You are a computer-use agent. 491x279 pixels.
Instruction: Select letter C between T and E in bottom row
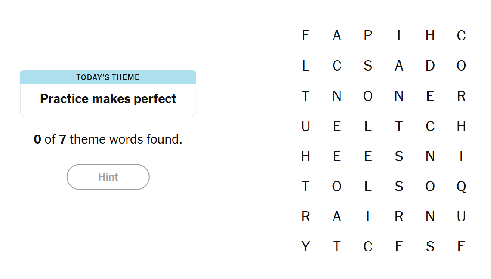pos(368,247)
